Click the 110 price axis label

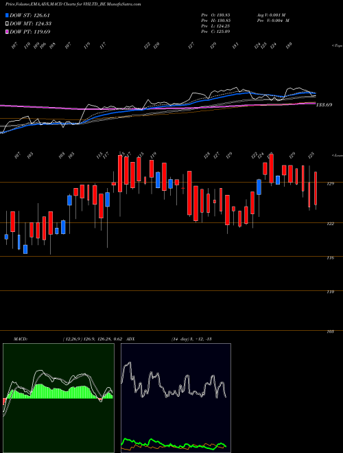331,292
